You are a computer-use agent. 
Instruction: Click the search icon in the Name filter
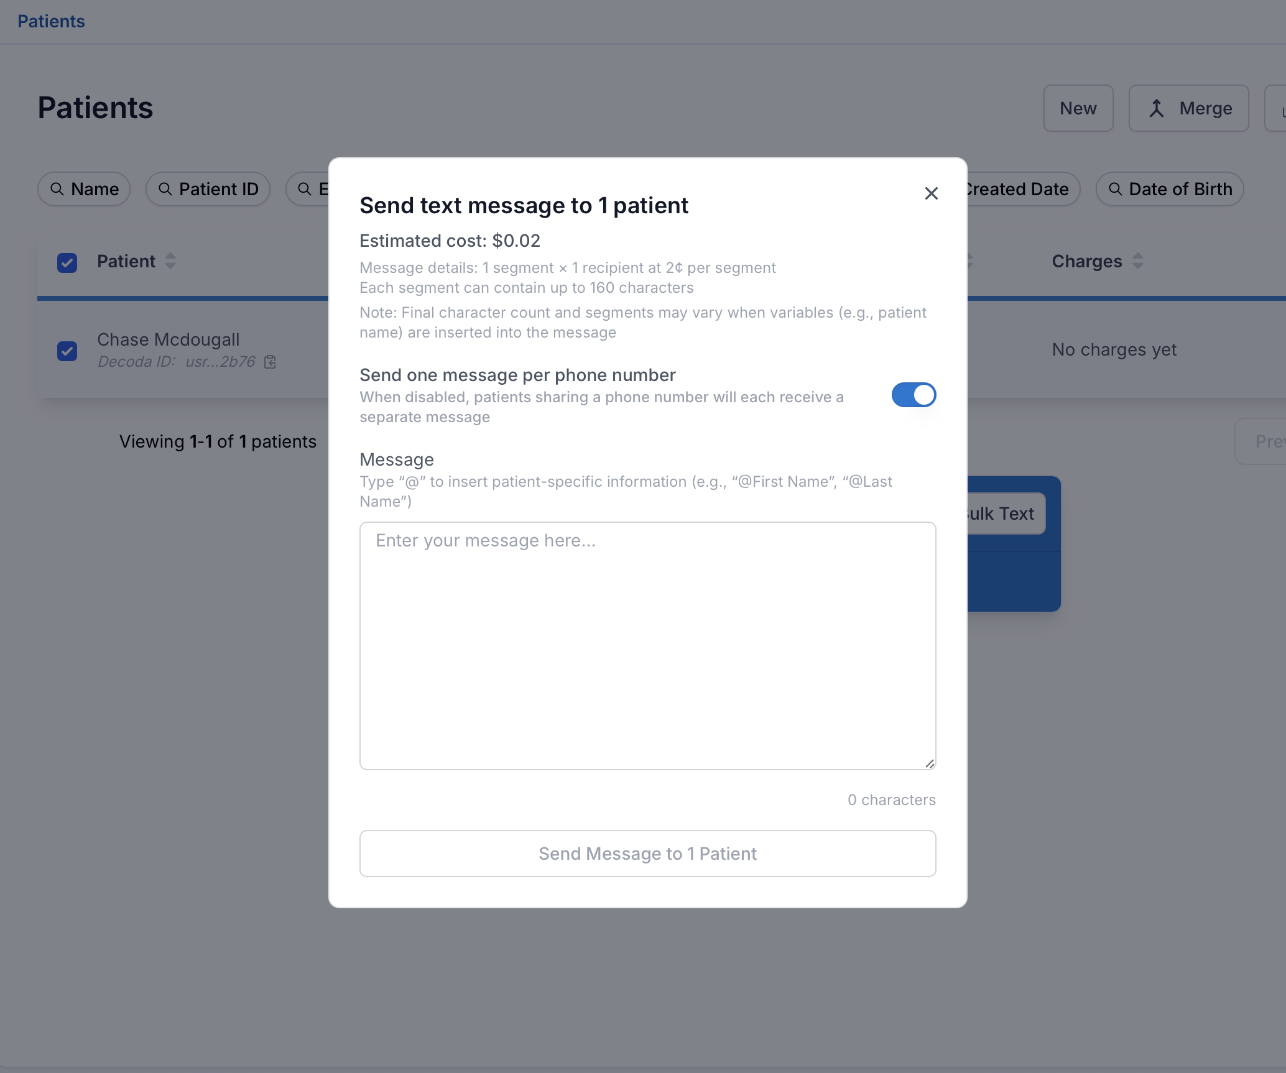tap(58, 189)
